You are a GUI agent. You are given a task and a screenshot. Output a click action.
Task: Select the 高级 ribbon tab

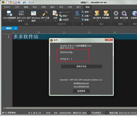coord(88,7)
